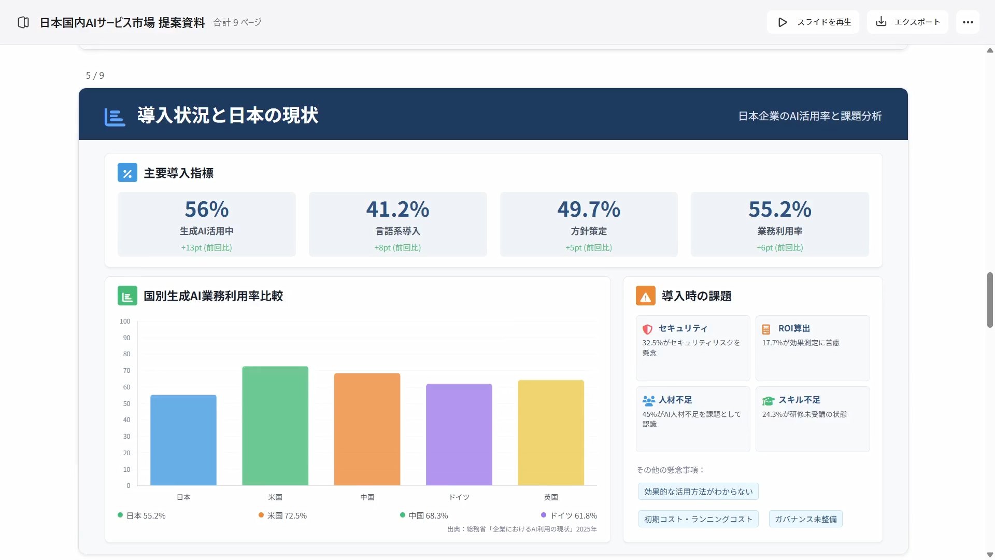Click the graduation cap icon on スキル不足 card
Viewport: 995px width, 560px height.
767,400
